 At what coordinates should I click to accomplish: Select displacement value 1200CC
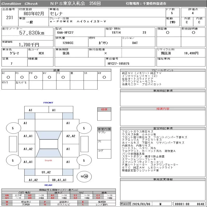click(x=68, y=43)
